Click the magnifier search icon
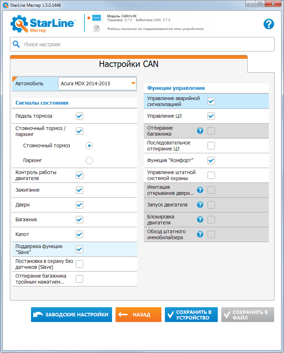Viewport: 284px width, 353px height. (16, 44)
